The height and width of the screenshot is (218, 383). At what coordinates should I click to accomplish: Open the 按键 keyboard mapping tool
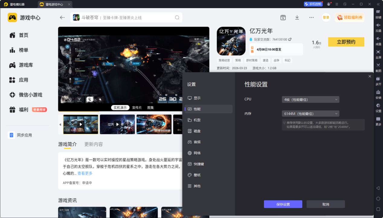[378, 13]
